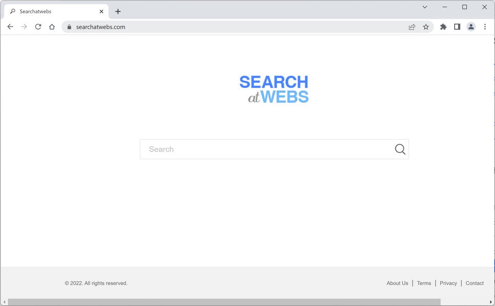Open the Extensions puzzle menu
The width and height of the screenshot is (495, 306).
[443, 27]
